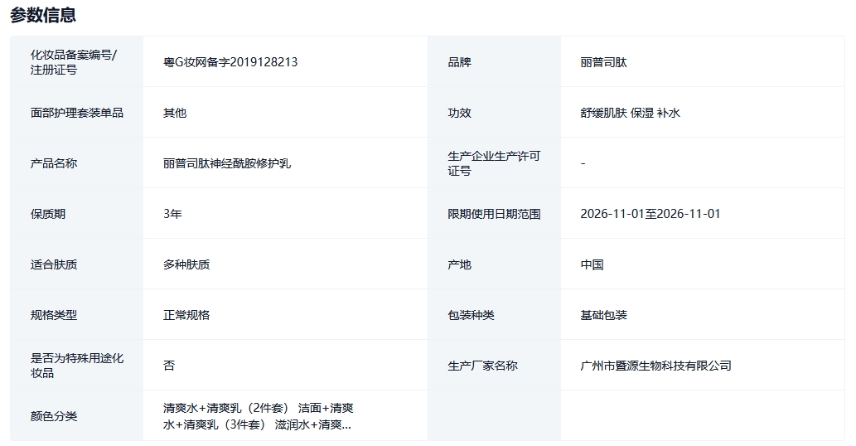Click the product name 丽普司肽神经酰胺修护乳

[x=227, y=163]
